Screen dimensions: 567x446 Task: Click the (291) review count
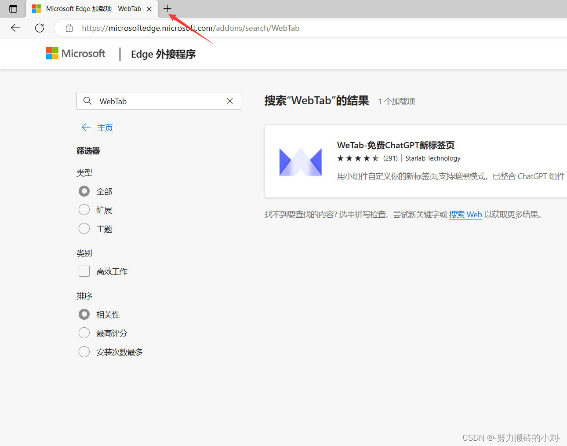tap(390, 158)
